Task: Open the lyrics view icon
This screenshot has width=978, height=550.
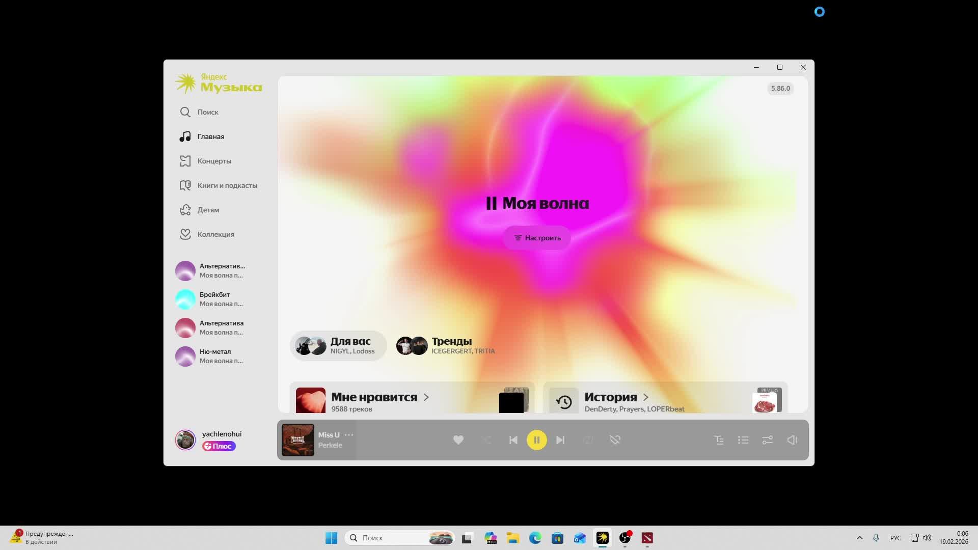Action: [719, 440]
